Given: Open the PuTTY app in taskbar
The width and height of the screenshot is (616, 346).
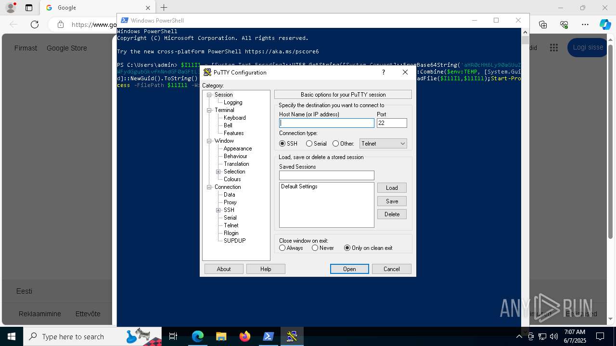Looking at the screenshot, I should (x=292, y=336).
